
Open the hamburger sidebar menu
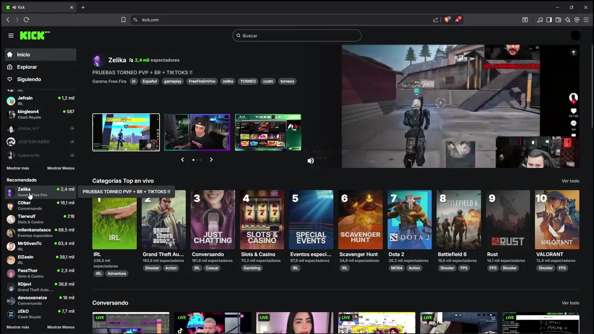[x=11, y=35]
